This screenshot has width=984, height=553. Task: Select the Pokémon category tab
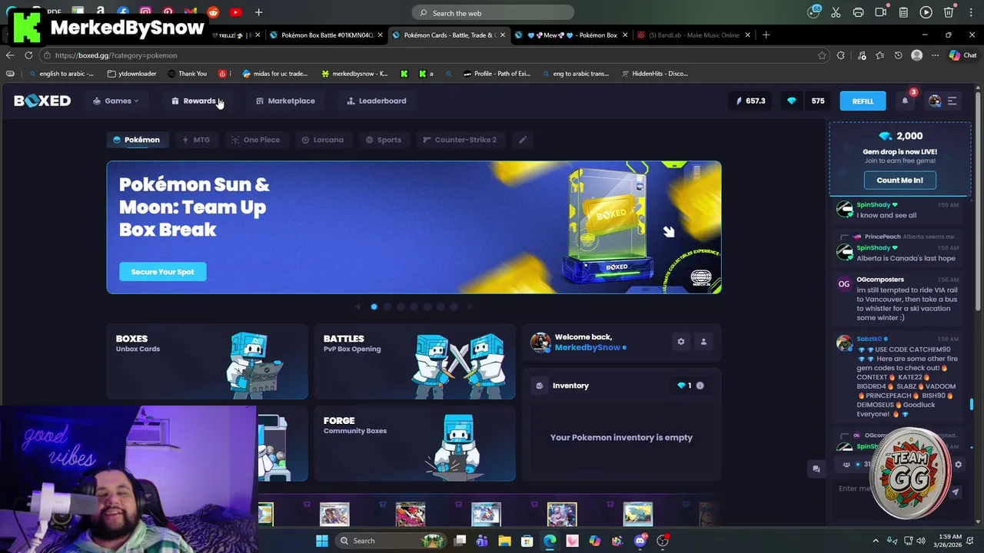click(x=136, y=140)
